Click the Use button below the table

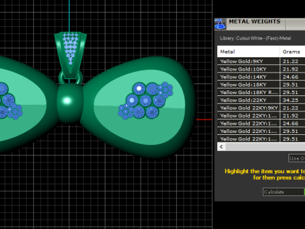[297, 158]
